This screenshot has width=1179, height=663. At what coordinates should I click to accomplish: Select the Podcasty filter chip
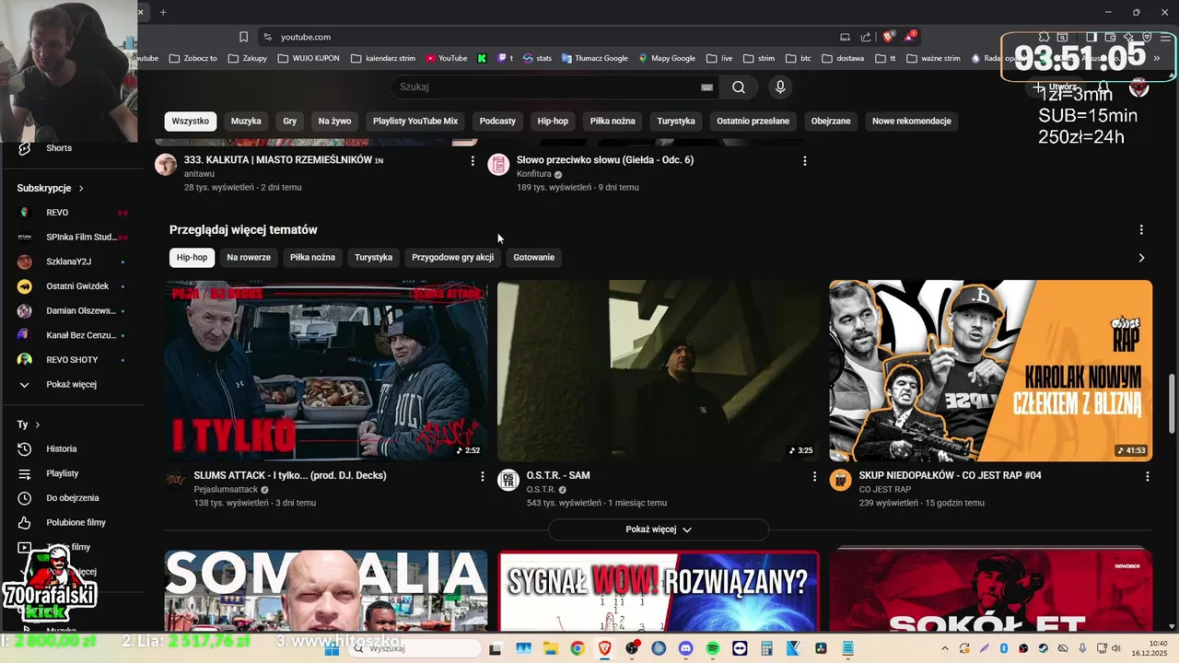[x=497, y=121]
